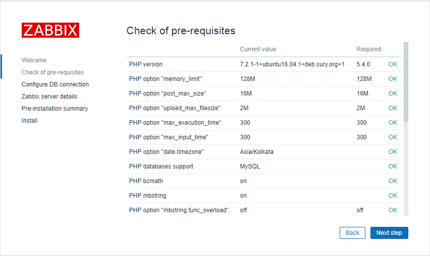430x256 pixels.
Task: Click OK status for PHP version
Action: pos(393,64)
